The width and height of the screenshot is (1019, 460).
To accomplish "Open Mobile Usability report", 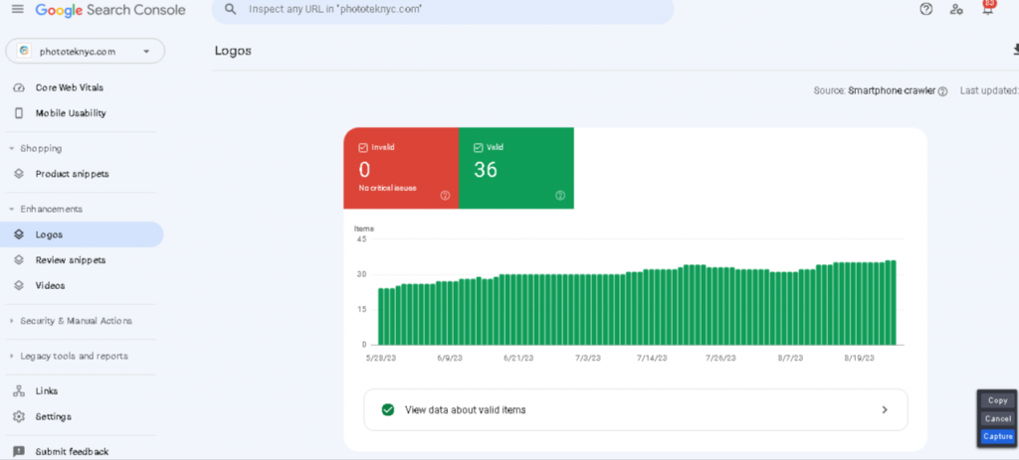I will [71, 113].
